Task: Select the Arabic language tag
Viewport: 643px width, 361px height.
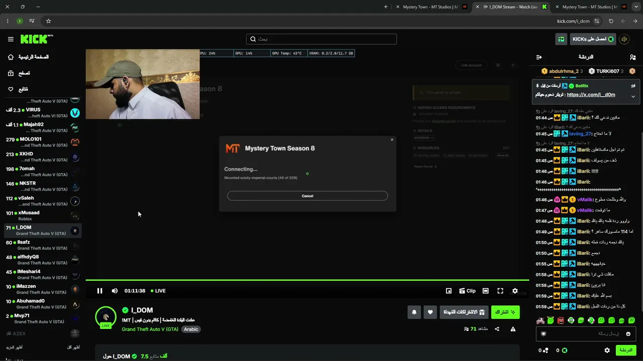Action: tap(191, 329)
